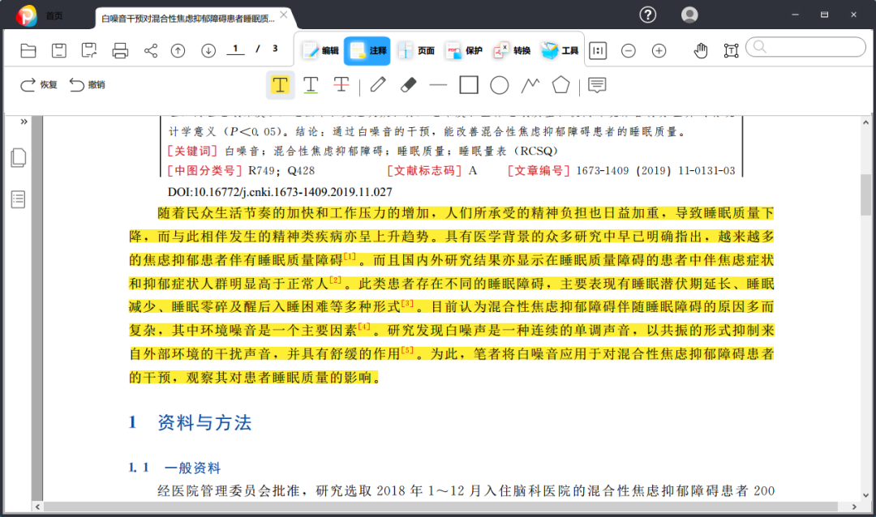Expand the collapsed left sidebar

[x=24, y=122]
